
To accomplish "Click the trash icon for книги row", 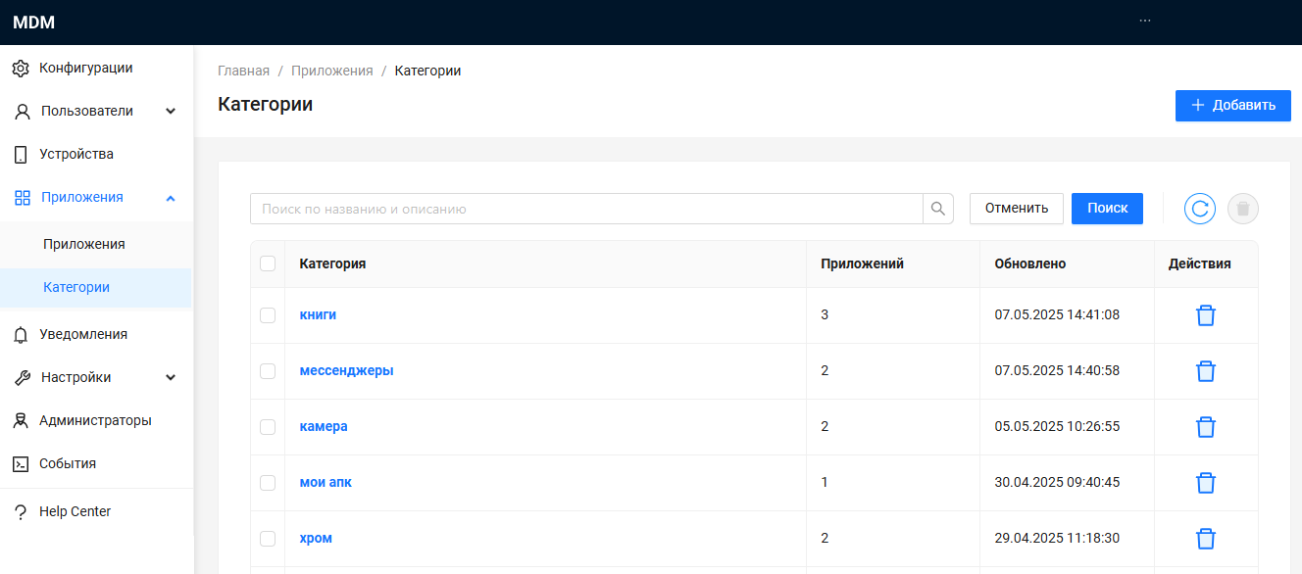I will (1206, 315).
